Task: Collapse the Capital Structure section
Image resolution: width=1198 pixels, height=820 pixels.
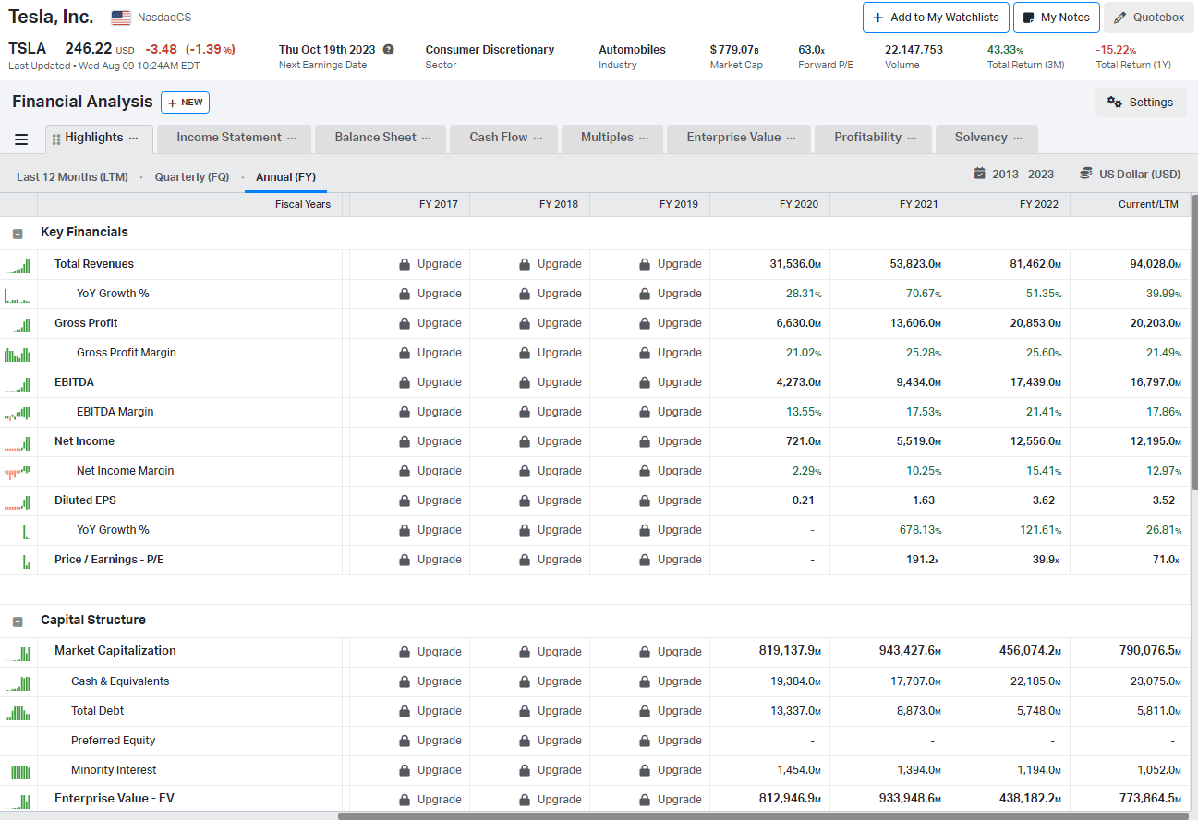Action: pos(18,621)
